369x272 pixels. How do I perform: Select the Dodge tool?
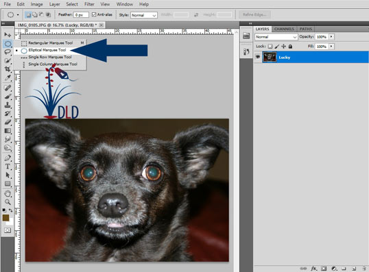[x=8, y=147]
